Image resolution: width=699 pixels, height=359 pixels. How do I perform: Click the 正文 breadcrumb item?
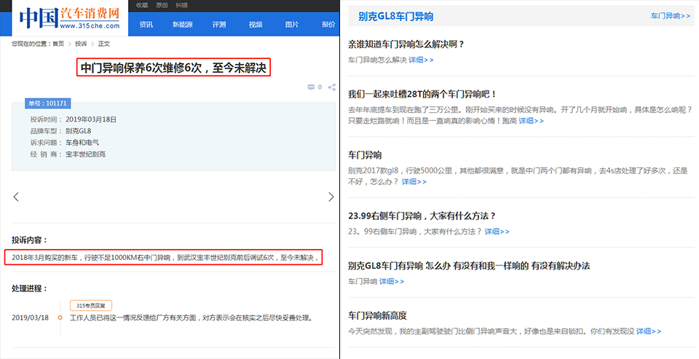104,44
